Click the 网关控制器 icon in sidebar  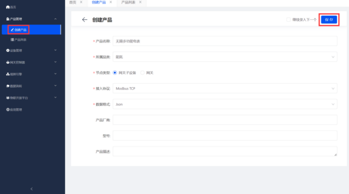pos(8,62)
